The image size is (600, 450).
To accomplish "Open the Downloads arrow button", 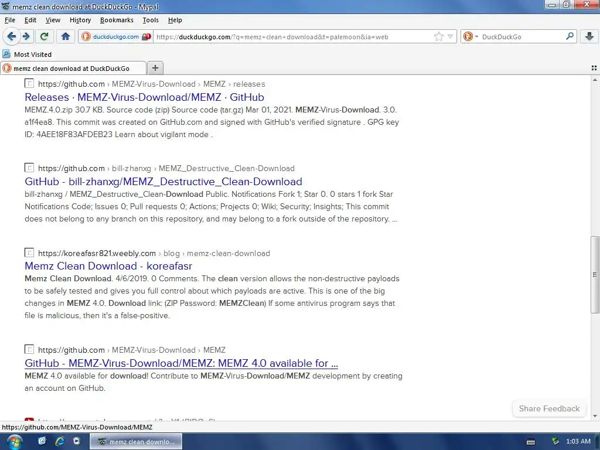I will point(589,36).
